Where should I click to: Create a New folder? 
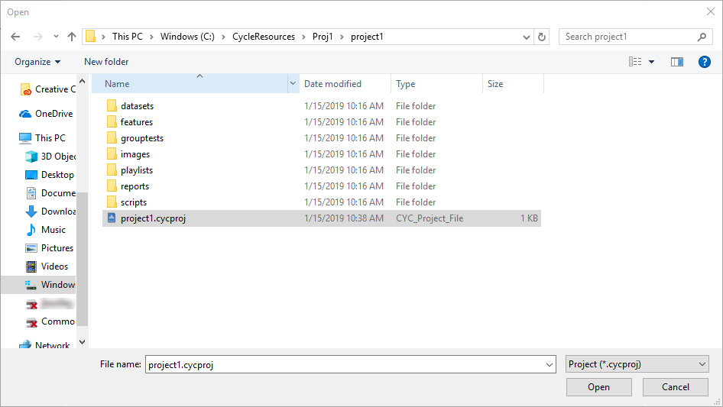point(106,62)
